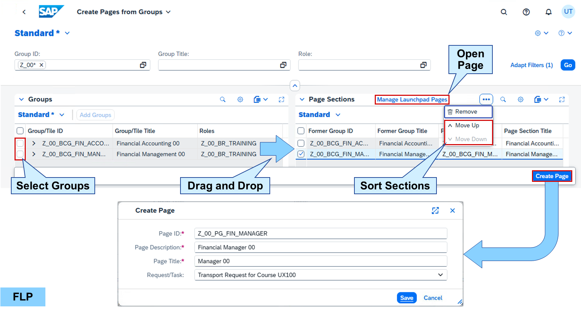Search within the Groups table
Screen dimensions: 581x310
[x=223, y=99]
